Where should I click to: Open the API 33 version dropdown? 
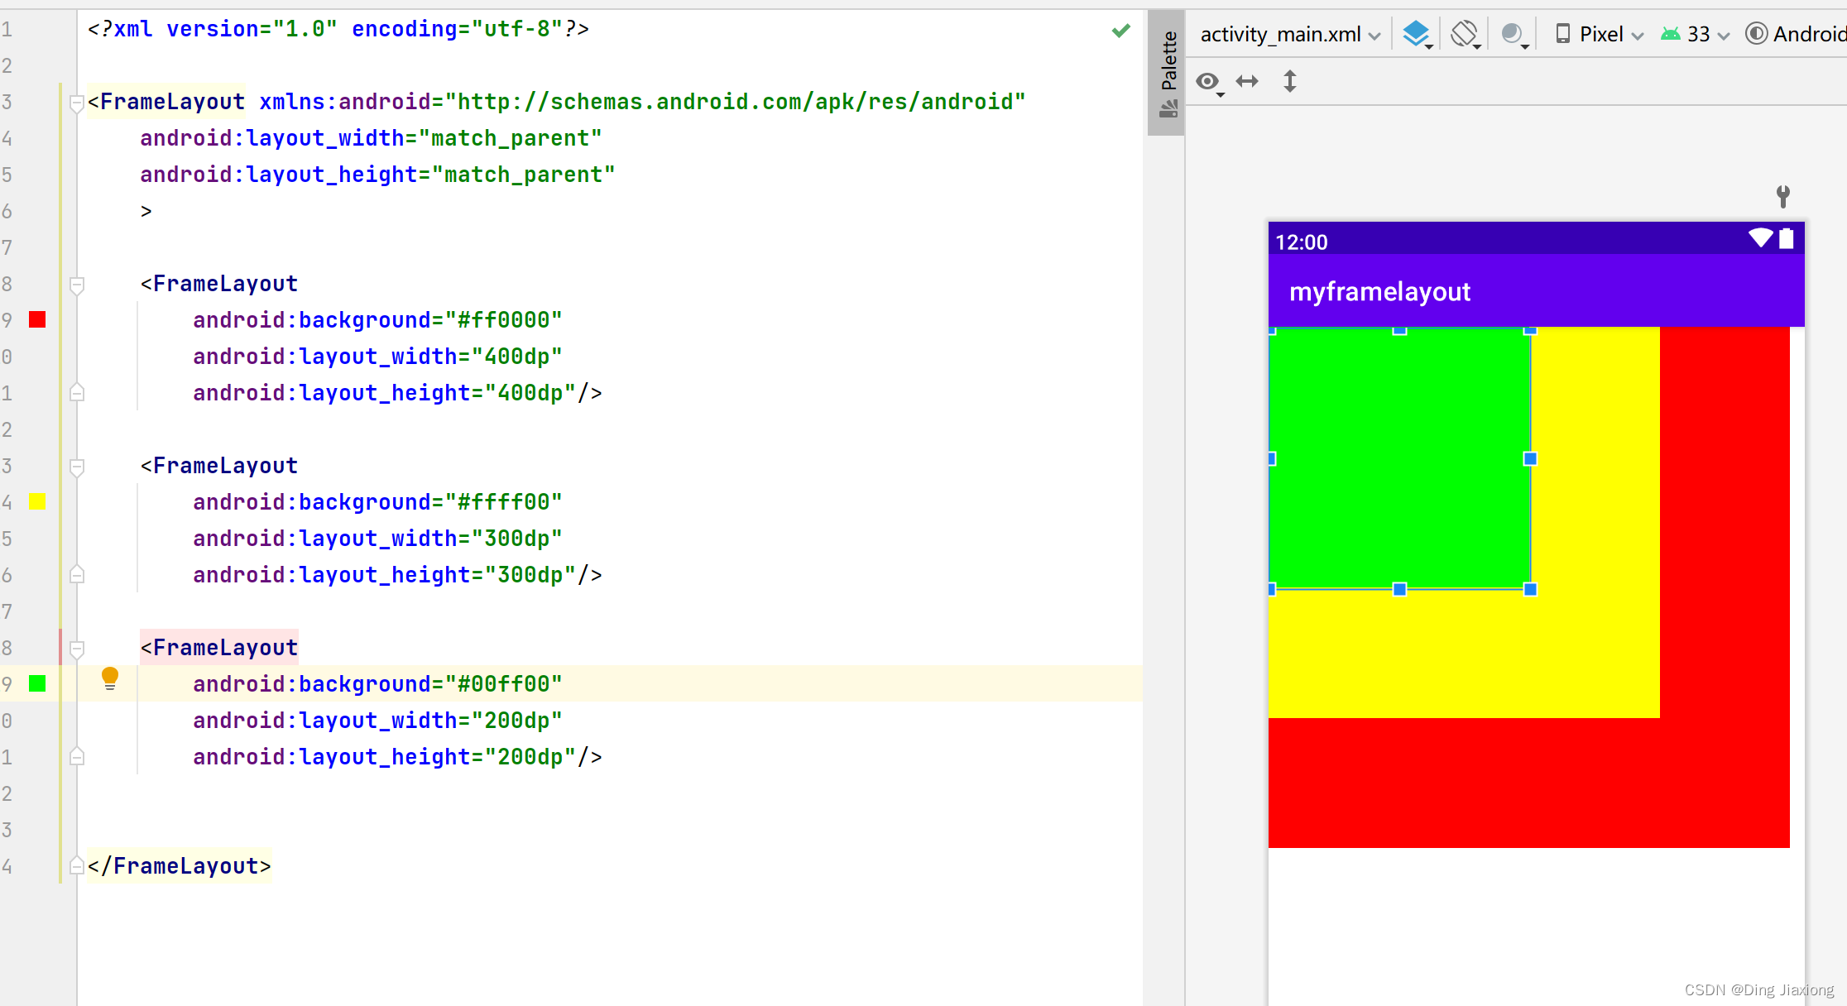pos(1696,34)
